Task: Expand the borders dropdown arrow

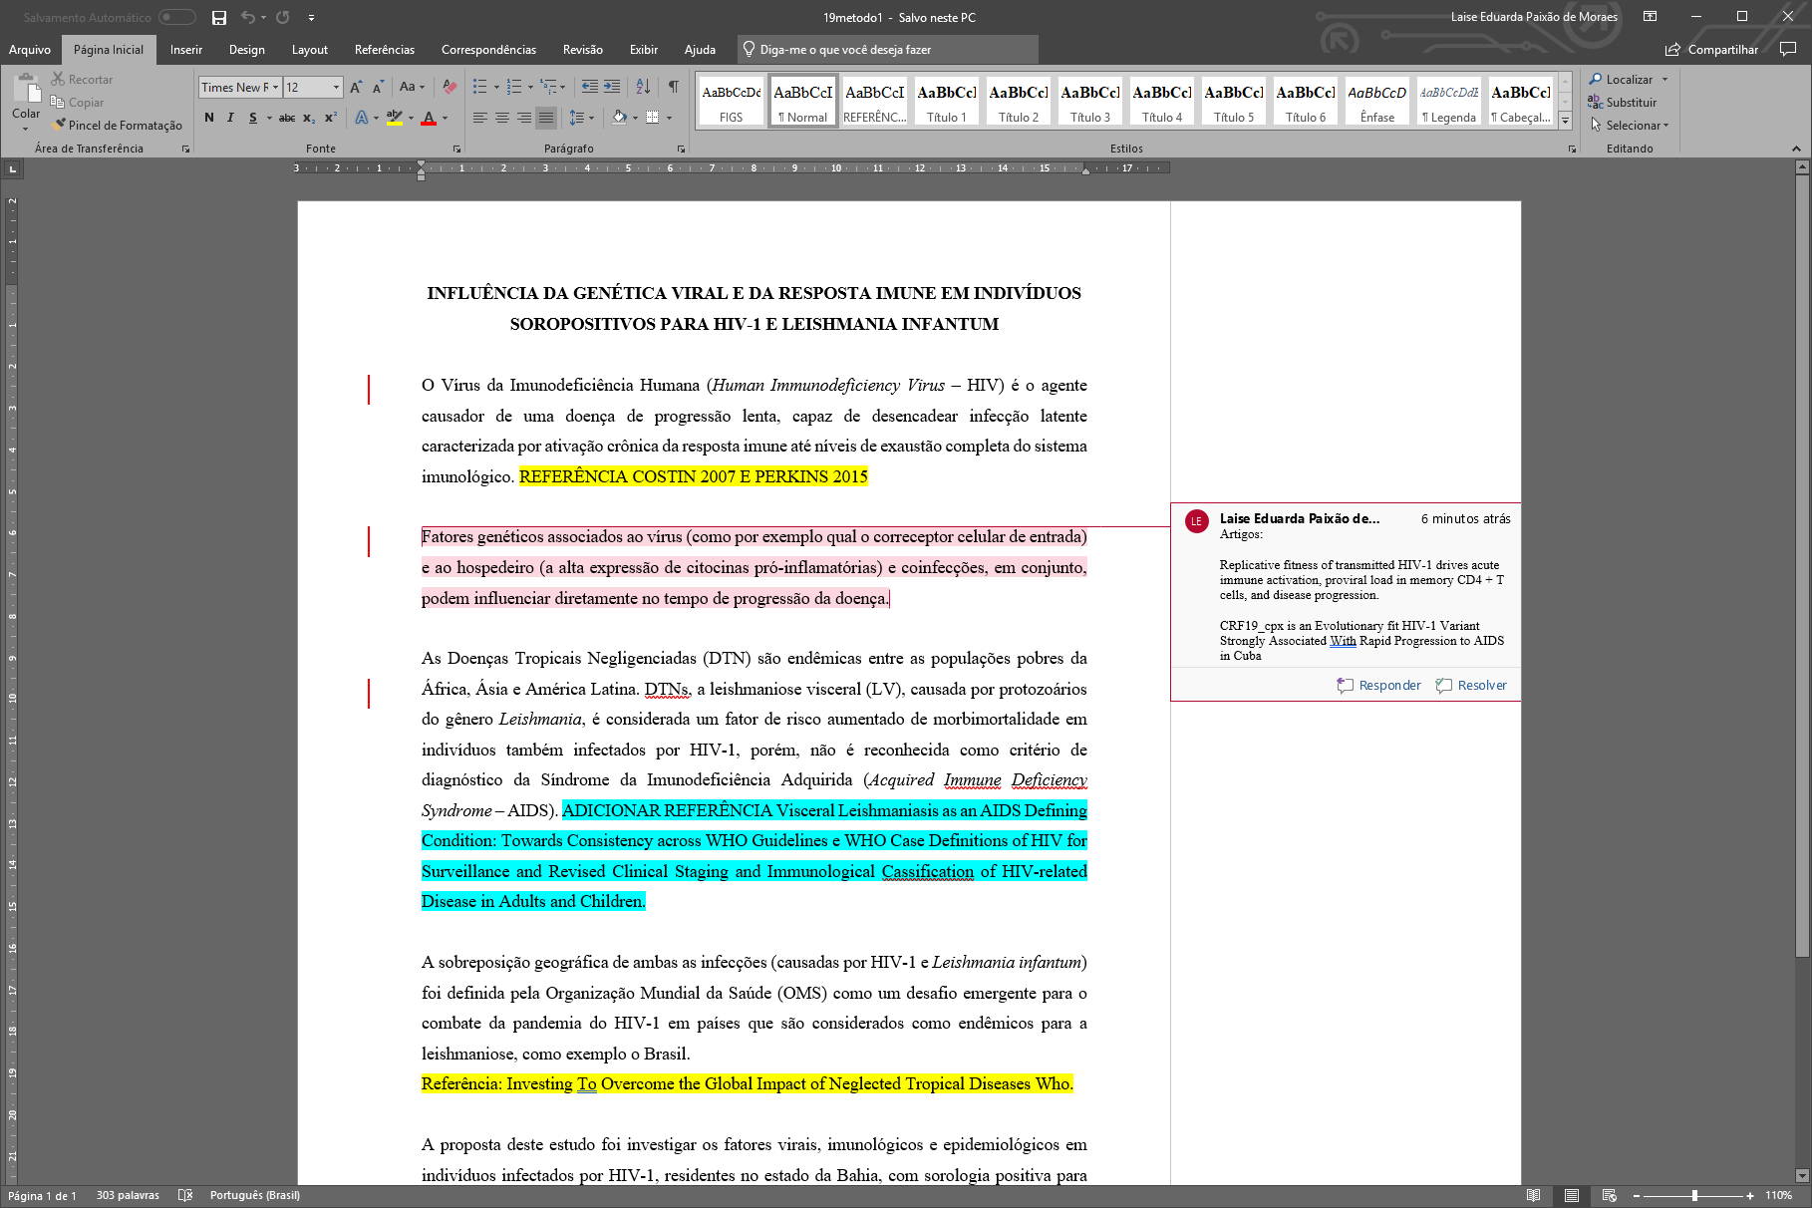Action: click(x=669, y=118)
